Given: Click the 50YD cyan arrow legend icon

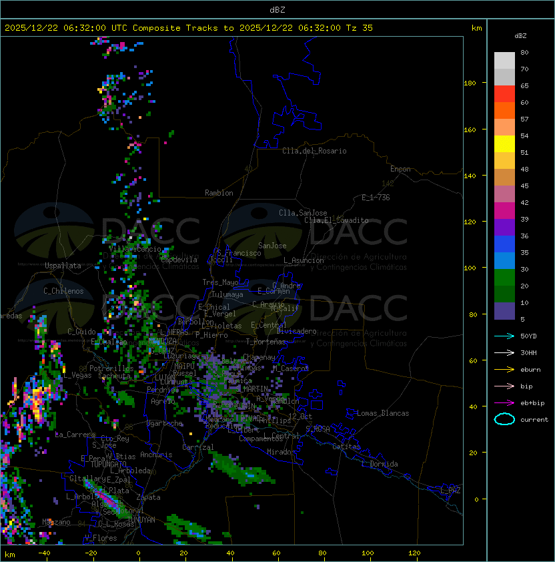Looking at the screenshot, I should (x=504, y=336).
